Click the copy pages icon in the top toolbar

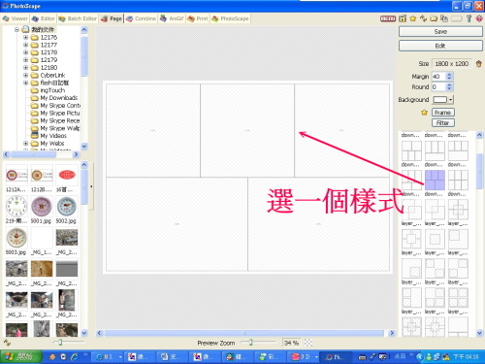click(x=444, y=18)
